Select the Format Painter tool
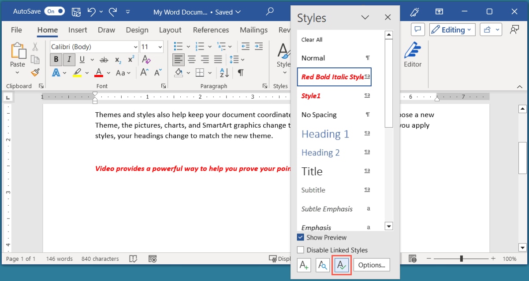The height and width of the screenshot is (281, 529). (x=35, y=73)
